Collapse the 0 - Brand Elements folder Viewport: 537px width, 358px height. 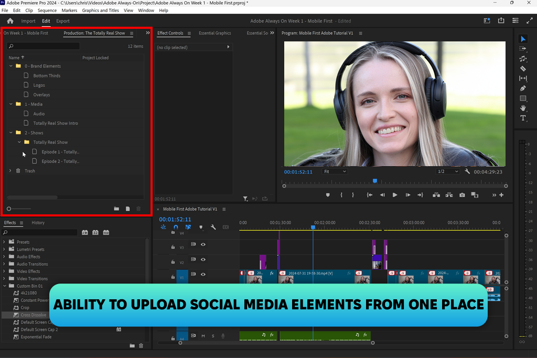point(11,66)
